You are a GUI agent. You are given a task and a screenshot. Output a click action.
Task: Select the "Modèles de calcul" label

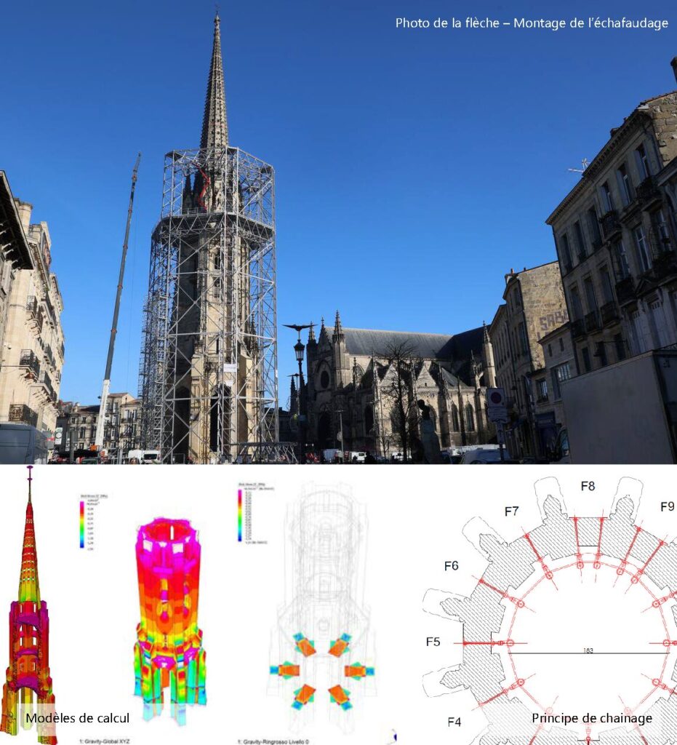(x=77, y=717)
